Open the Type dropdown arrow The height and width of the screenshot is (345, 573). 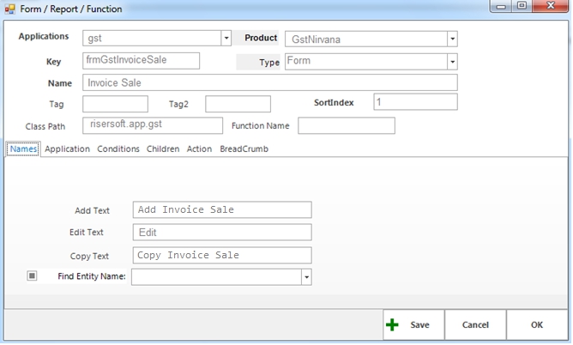click(x=452, y=62)
